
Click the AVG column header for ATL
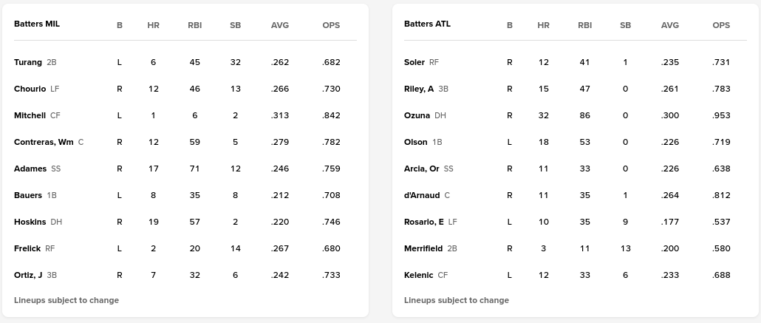coord(670,25)
